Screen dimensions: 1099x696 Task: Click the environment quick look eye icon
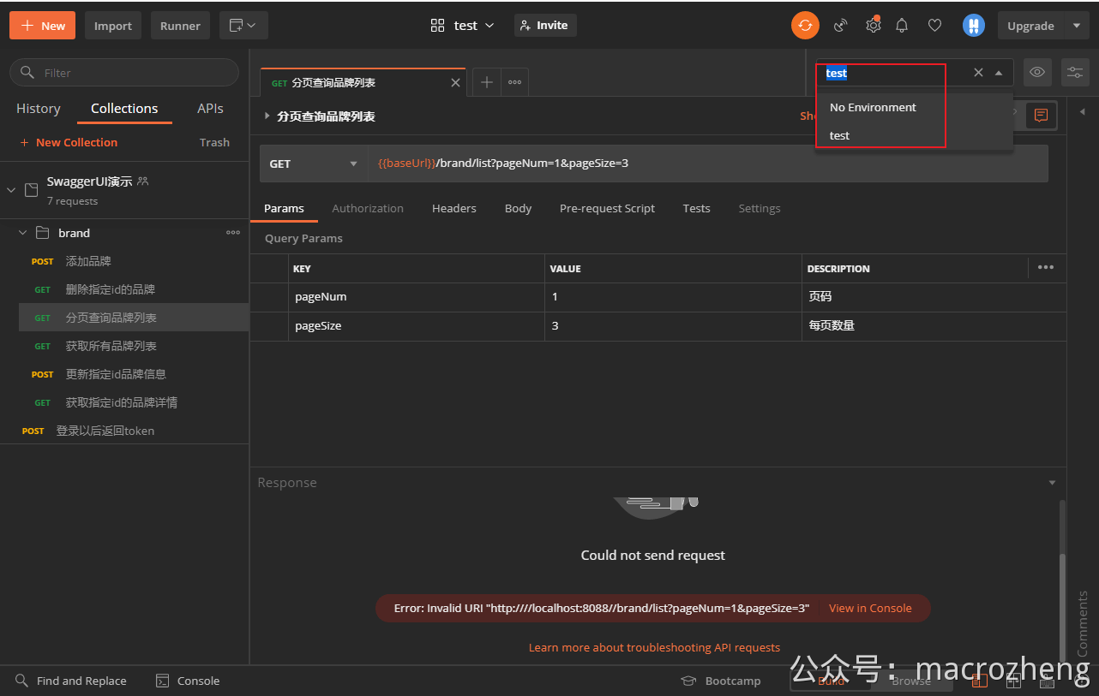(x=1037, y=73)
